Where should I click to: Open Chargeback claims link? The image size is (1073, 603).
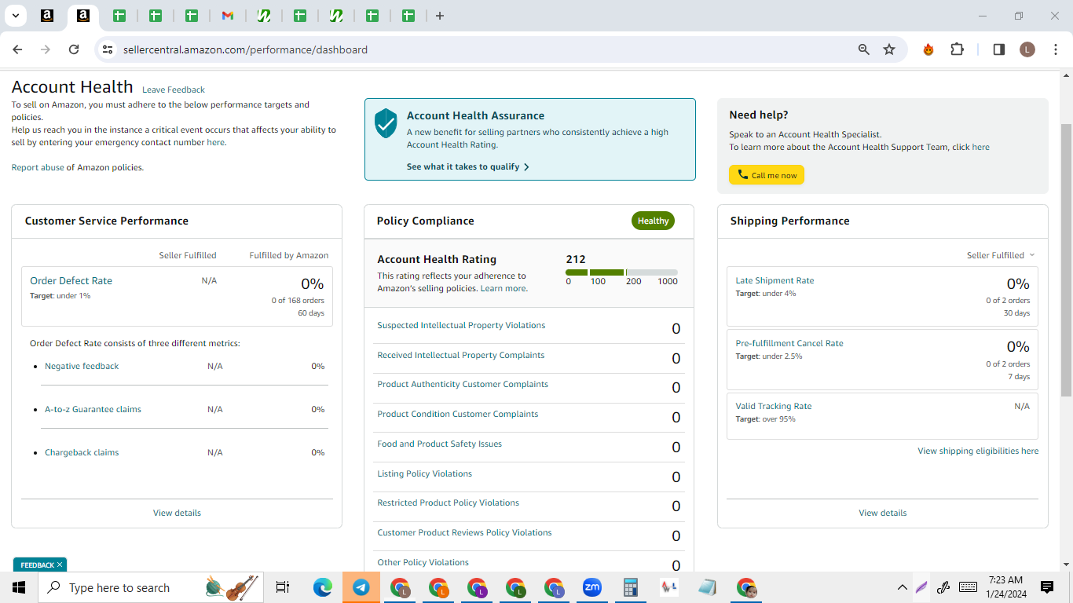(x=82, y=452)
